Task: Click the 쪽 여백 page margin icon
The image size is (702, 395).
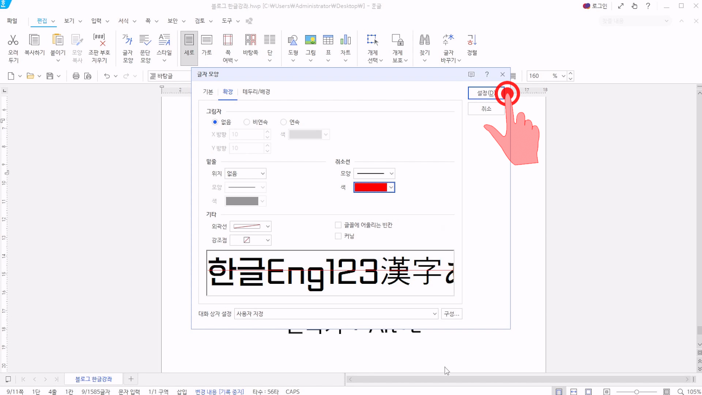Action: tap(228, 40)
